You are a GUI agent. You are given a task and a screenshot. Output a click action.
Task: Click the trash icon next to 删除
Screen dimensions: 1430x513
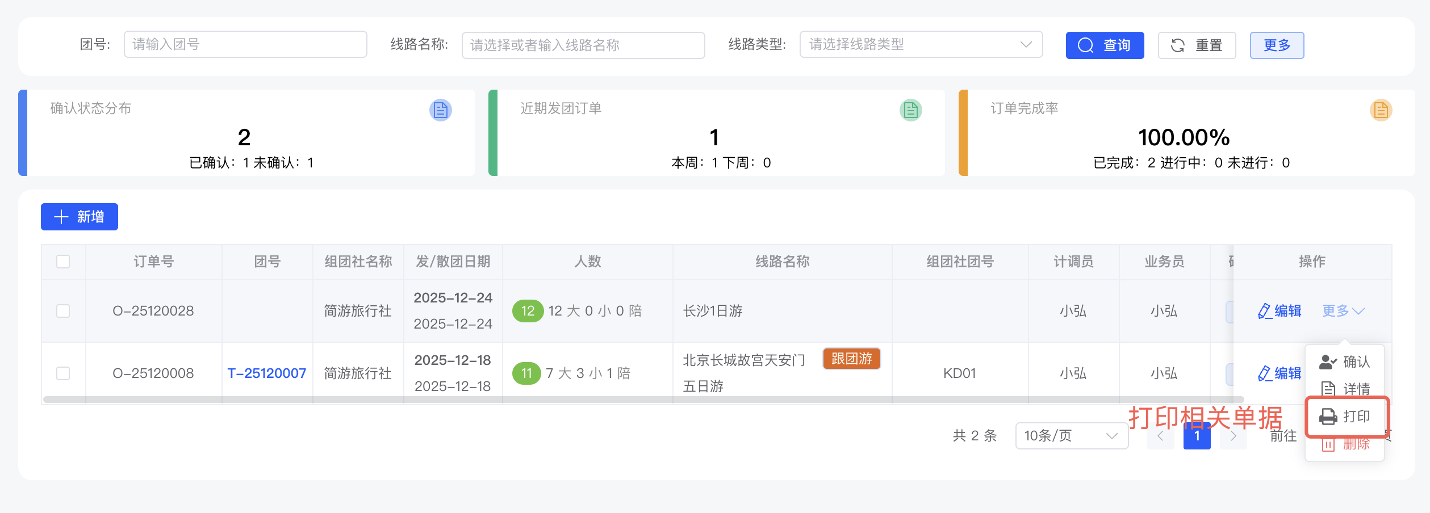[1327, 444]
